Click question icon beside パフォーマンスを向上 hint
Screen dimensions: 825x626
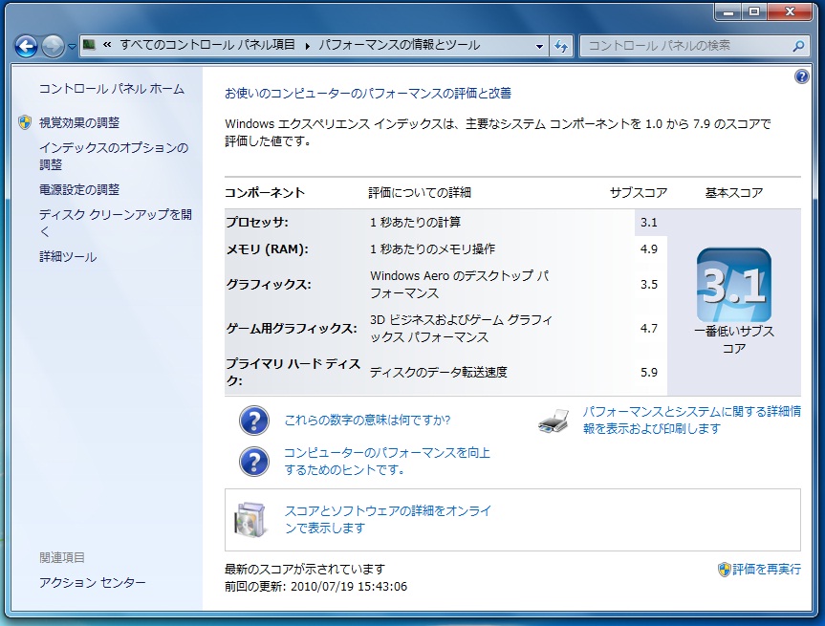254,462
